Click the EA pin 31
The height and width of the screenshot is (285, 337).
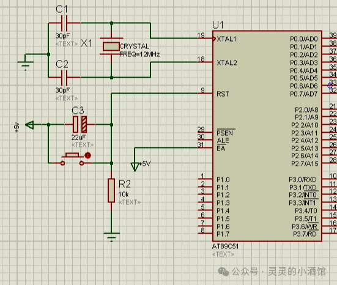point(205,147)
